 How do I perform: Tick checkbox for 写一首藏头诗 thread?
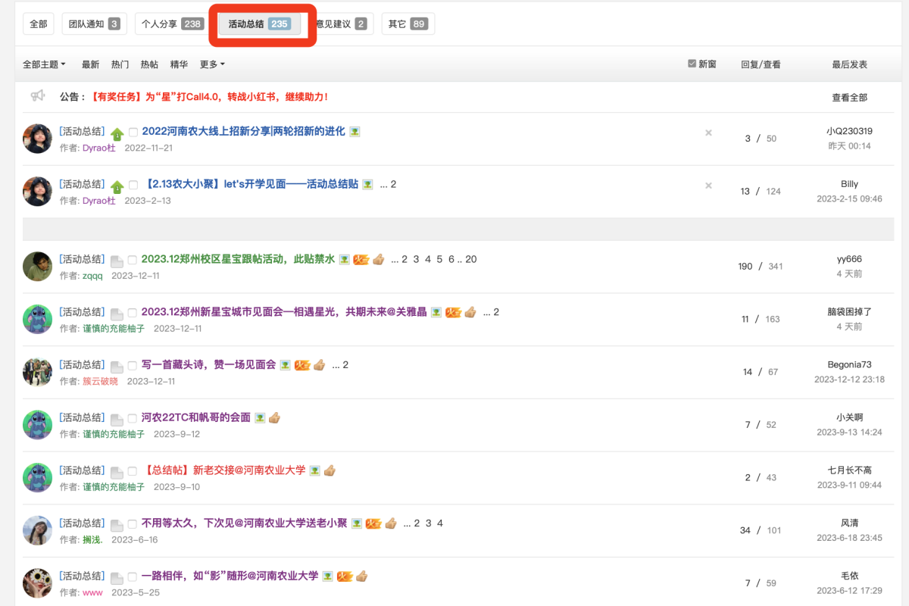pyautogui.click(x=133, y=367)
